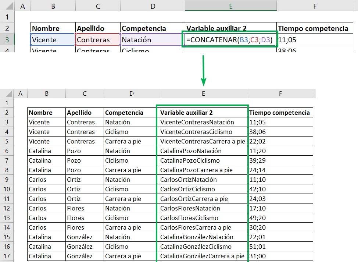
Task: Click the Nombre header in top table
Action: pos(53,28)
